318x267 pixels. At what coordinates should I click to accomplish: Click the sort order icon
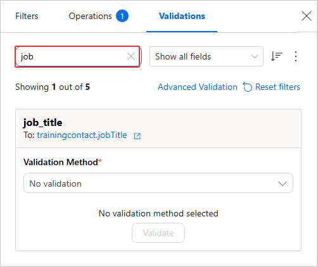coord(276,56)
